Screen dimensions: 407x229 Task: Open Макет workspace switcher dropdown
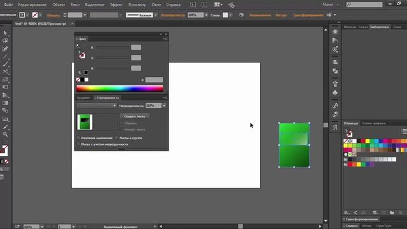tap(331, 4)
